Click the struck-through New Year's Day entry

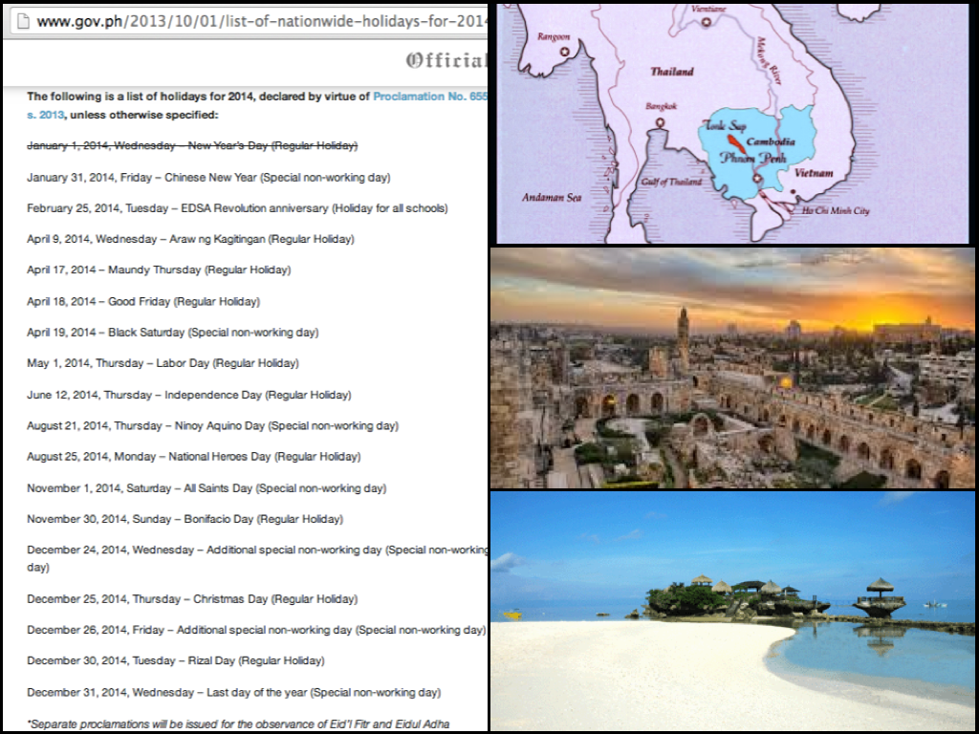(192, 145)
